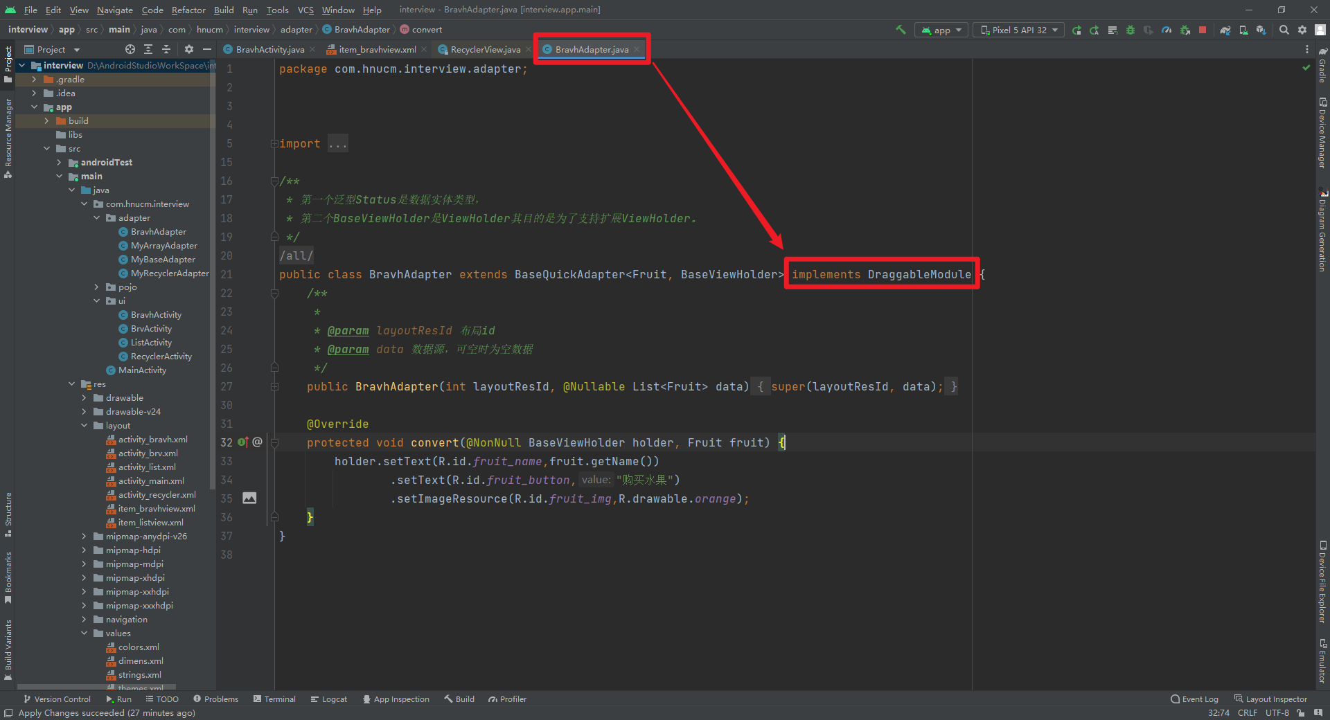Open the app run configuration dropdown
This screenshot has height=720, width=1330.
coord(941,30)
